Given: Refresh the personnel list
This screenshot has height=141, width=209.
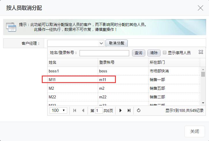Looking at the screenshot, I should (139, 110).
